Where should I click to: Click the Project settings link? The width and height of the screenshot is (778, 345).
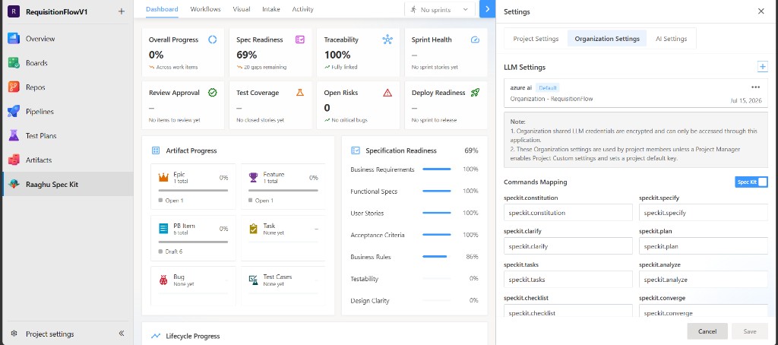pyautogui.click(x=50, y=334)
